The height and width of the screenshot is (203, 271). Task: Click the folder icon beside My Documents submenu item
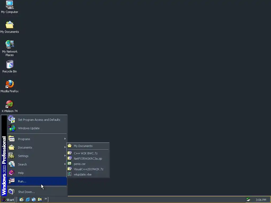tap(70, 146)
